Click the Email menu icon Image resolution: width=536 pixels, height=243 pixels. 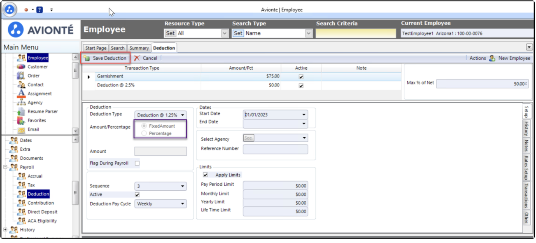21,130
